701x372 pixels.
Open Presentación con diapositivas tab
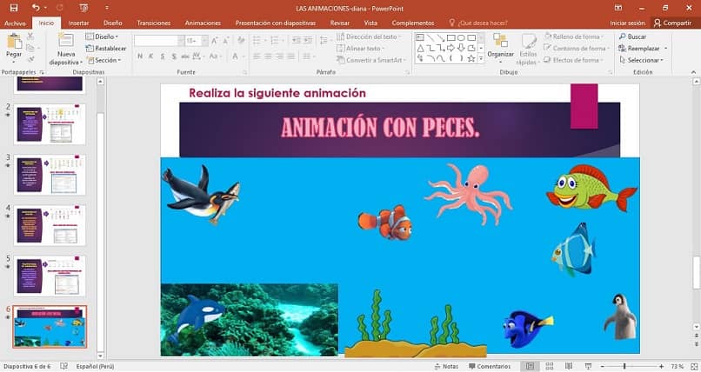click(x=276, y=23)
